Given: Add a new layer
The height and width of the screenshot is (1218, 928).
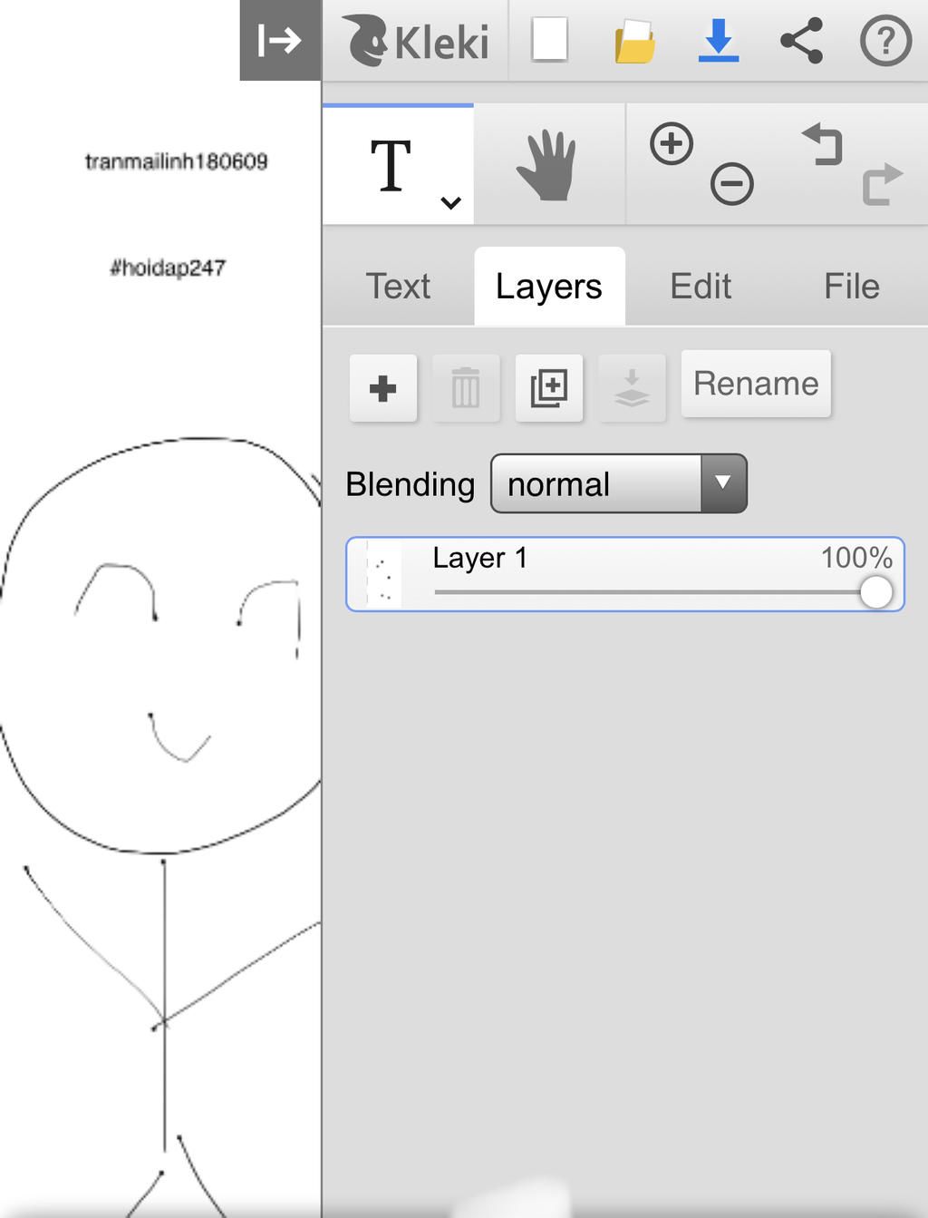Looking at the screenshot, I should tap(383, 388).
